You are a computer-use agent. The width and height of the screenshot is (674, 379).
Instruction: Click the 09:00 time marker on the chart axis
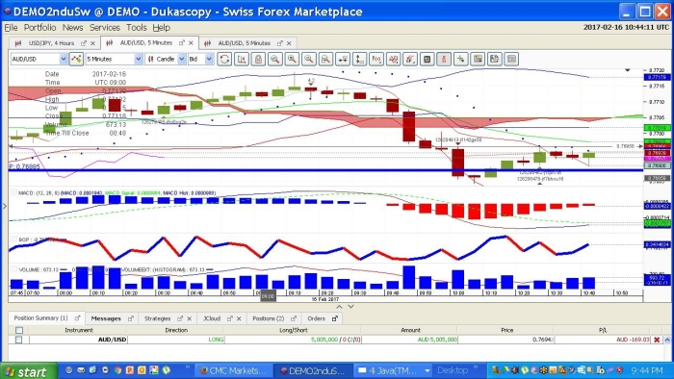click(268, 296)
